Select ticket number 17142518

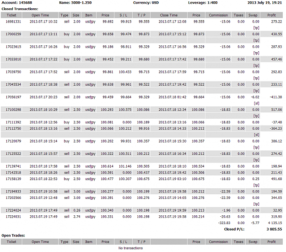(13, 173)
